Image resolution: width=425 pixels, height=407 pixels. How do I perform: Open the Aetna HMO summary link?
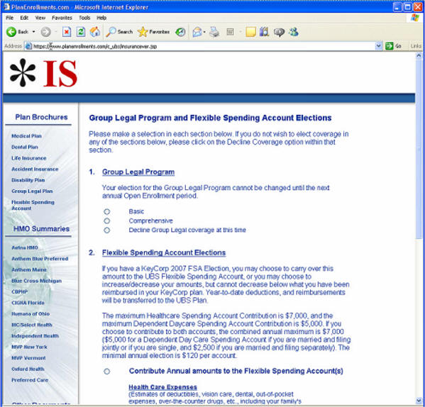(x=25, y=247)
